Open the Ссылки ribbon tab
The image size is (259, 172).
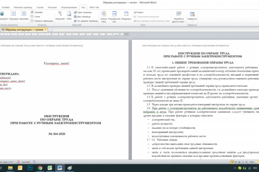point(40,8)
